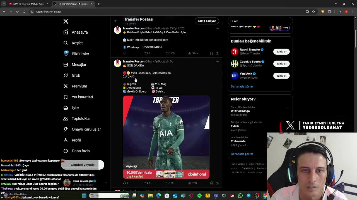357x200 pixels.
Task: Click the browser home button
Action: (24, 12)
